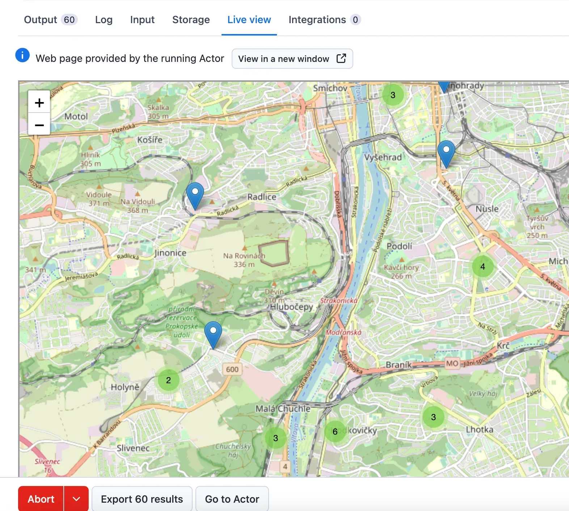The height and width of the screenshot is (511, 569).
Task: Click the Braník label on map
Action: point(399,364)
